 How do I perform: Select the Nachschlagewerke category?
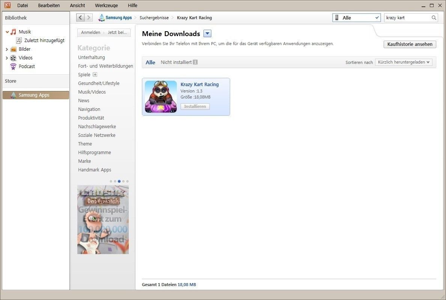tap(97, 126)
